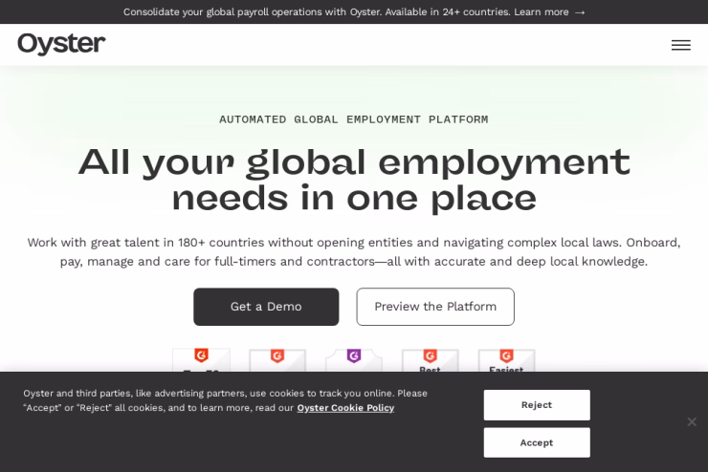Click the 'Automated Global Employment Platform' text
708x472 pixels.
pyautogui.click(x=354, y=119)
